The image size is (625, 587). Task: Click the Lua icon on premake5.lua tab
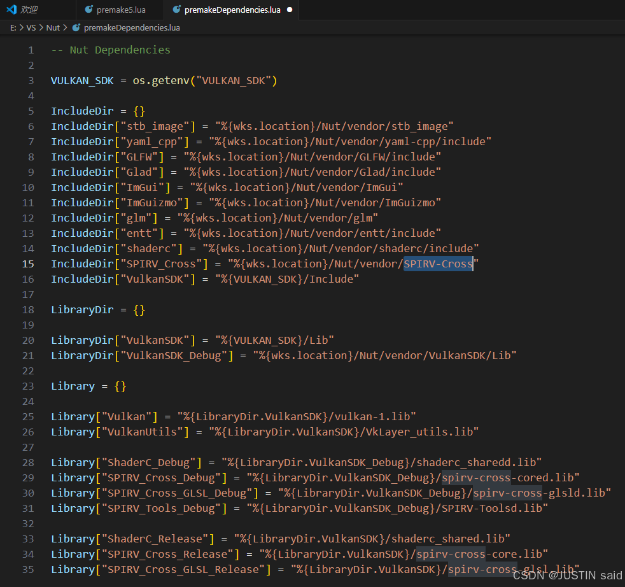88,10
